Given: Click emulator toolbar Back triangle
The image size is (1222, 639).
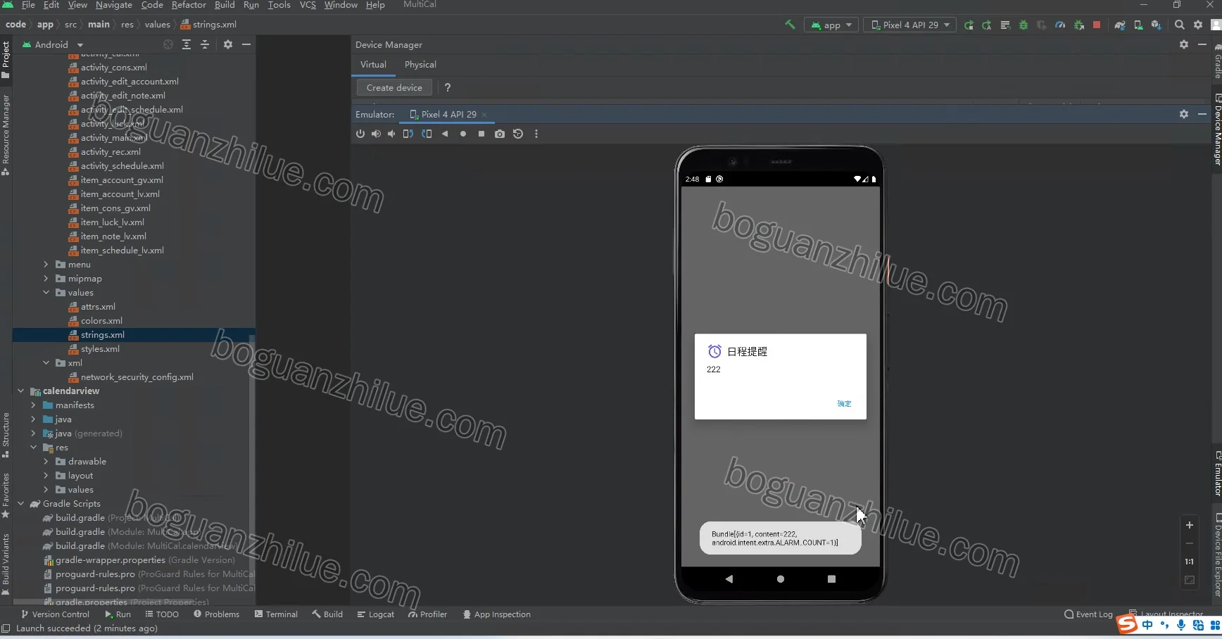Looking at the screenshot, I should click(x=444, y=134).
